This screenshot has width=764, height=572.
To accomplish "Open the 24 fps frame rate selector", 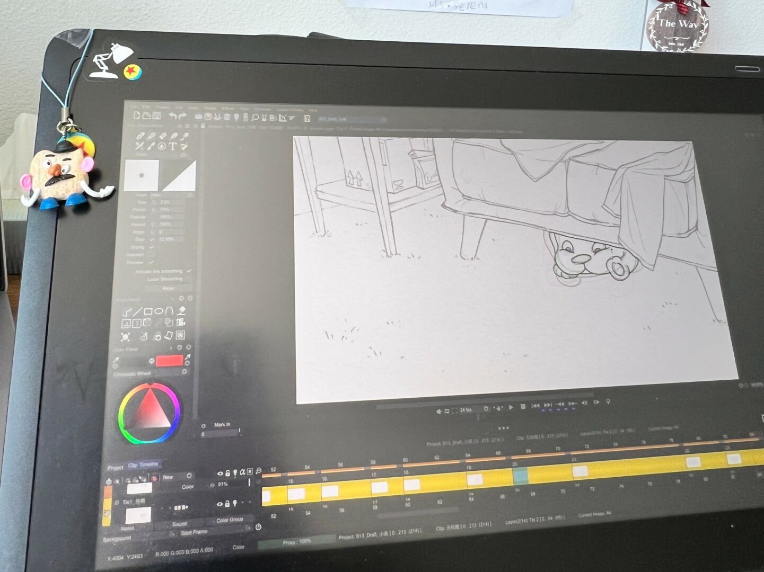I will [x=467, y=409].
